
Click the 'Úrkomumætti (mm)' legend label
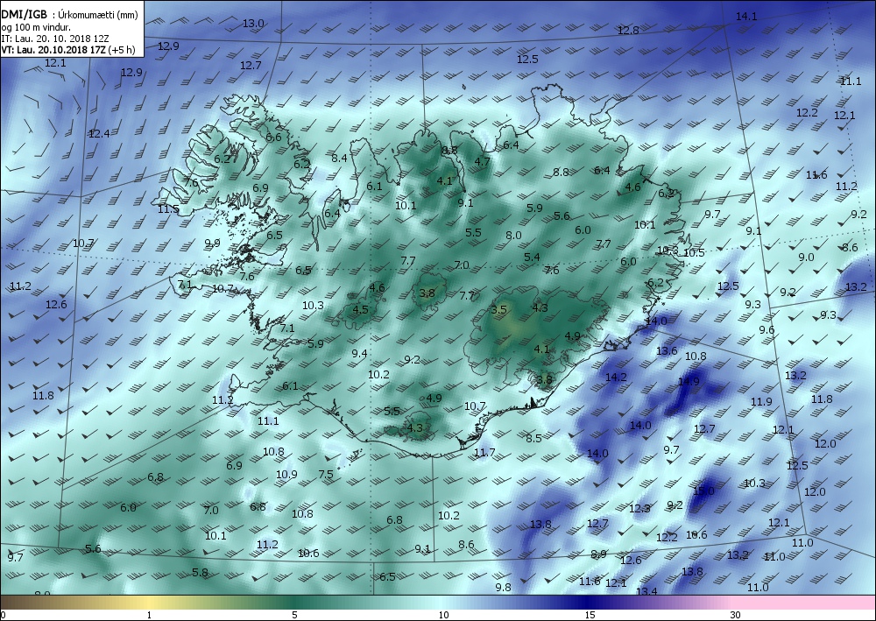[98, 15]
